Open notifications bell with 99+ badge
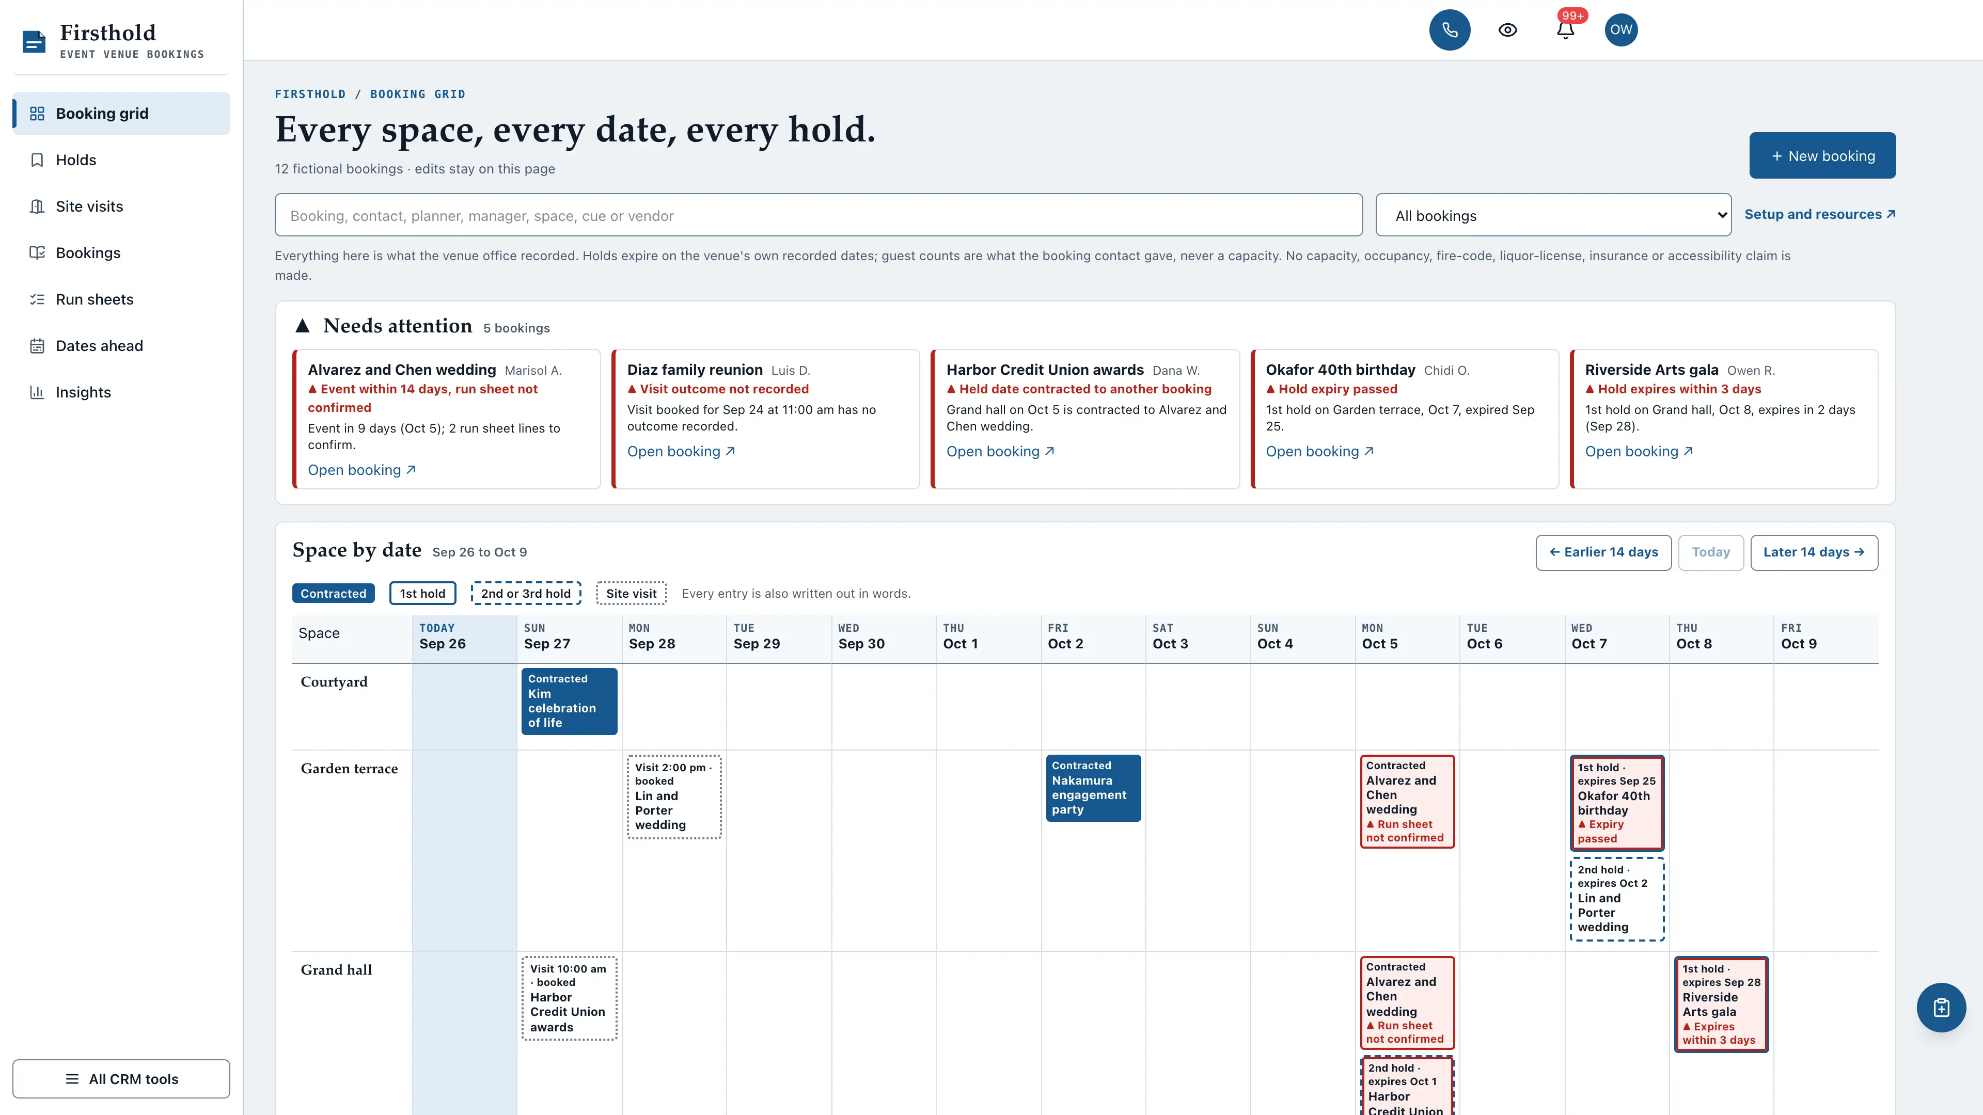1983x1115 pixels. coord(1565,30)
